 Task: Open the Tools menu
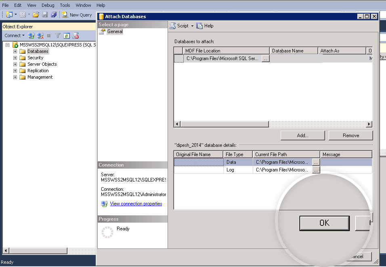pos(65,5)
